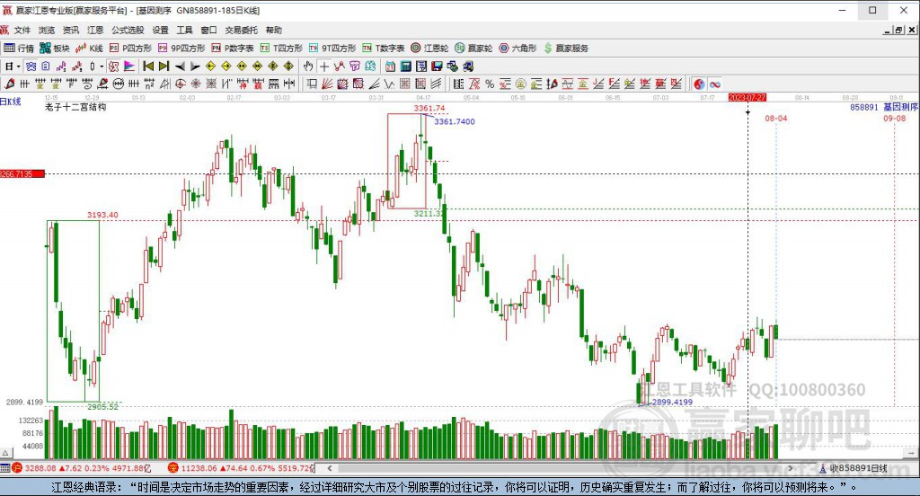The image size is (920, 496).
Task: Open the T四方形 tool
Action: (281, 49)
